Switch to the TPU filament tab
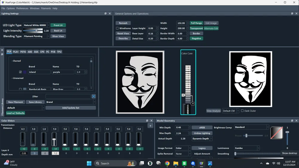Screen dimensions: 299x168 click(x=59, y=52)
